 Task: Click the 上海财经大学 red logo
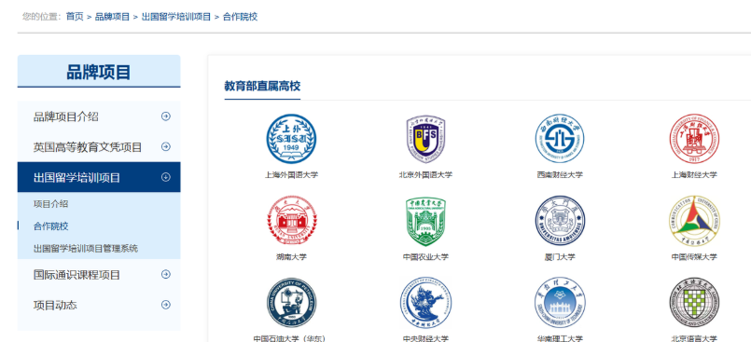click(x=694, y=139)
